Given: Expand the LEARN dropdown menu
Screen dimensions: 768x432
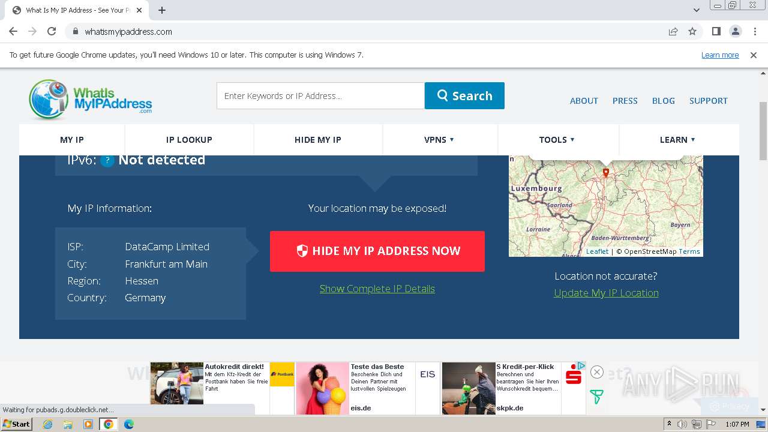Looking at the screenshot, I should (677, 140).
